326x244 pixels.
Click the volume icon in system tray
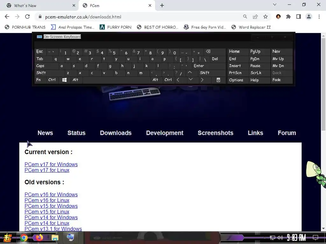[280, 238]
